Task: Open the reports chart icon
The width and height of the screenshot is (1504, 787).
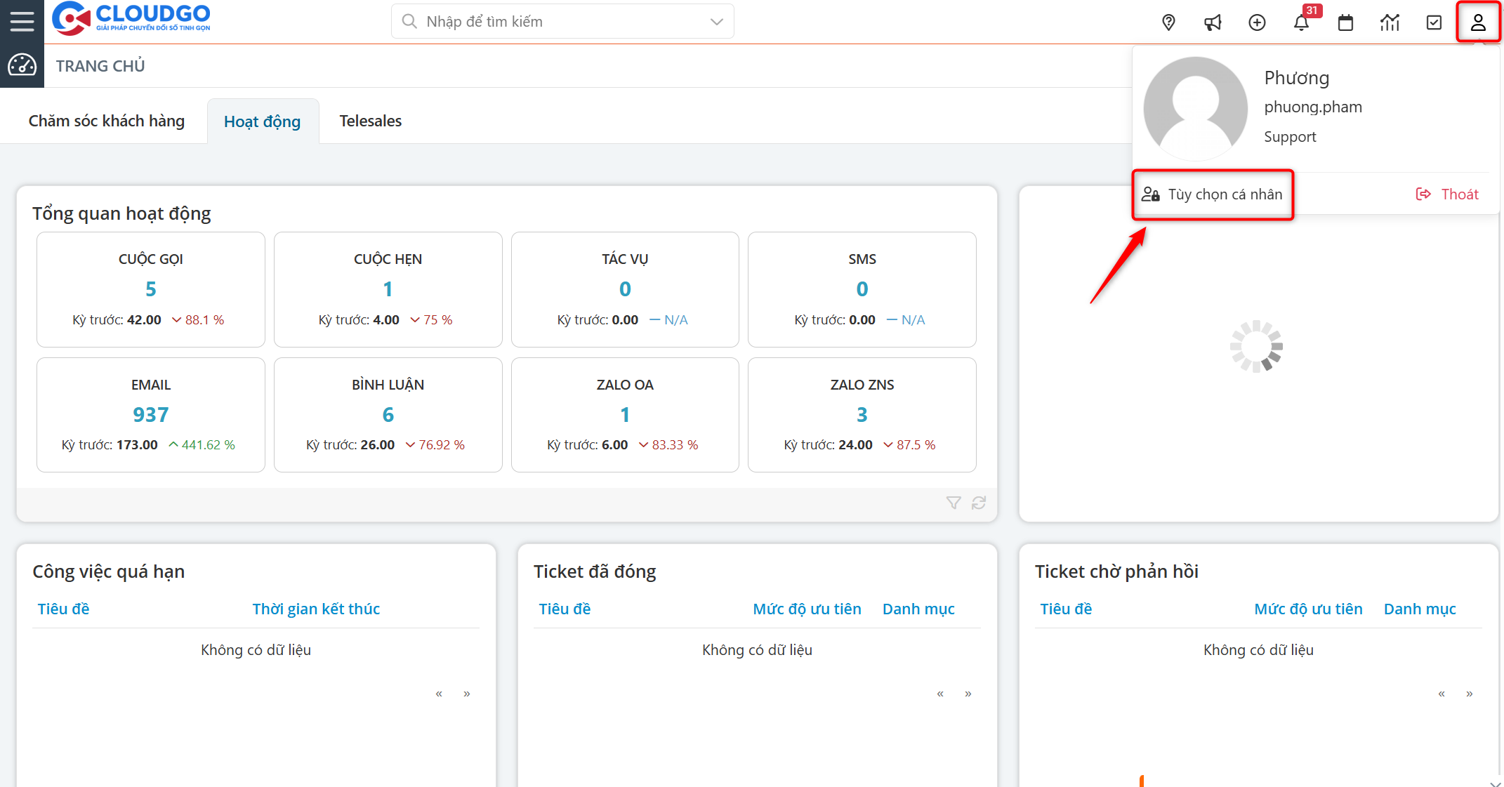Action: (1390, 22)
